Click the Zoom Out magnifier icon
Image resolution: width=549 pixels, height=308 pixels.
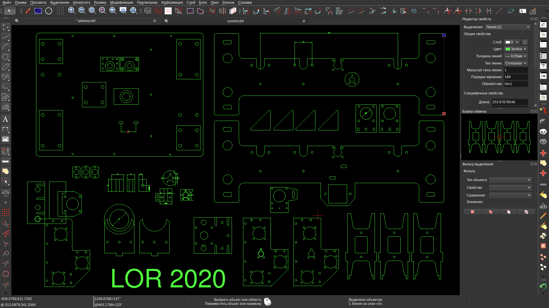[x=82, y=11]
